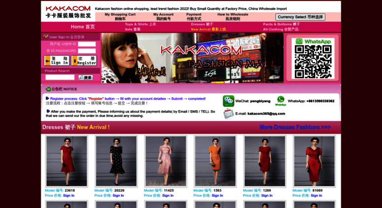This screenshot has width=382, height=208.
Task: Open dress thumbnail model 11425
Action: click(166, 161)
